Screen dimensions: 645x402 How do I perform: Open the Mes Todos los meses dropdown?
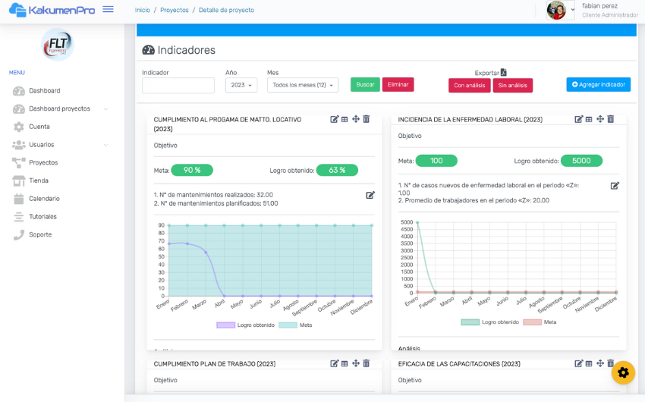303,85
